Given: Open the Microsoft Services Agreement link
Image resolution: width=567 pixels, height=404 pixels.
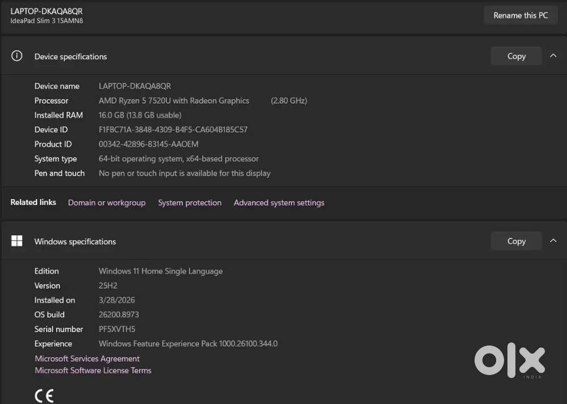Looking at the screenshot, I should click(87, 359).
